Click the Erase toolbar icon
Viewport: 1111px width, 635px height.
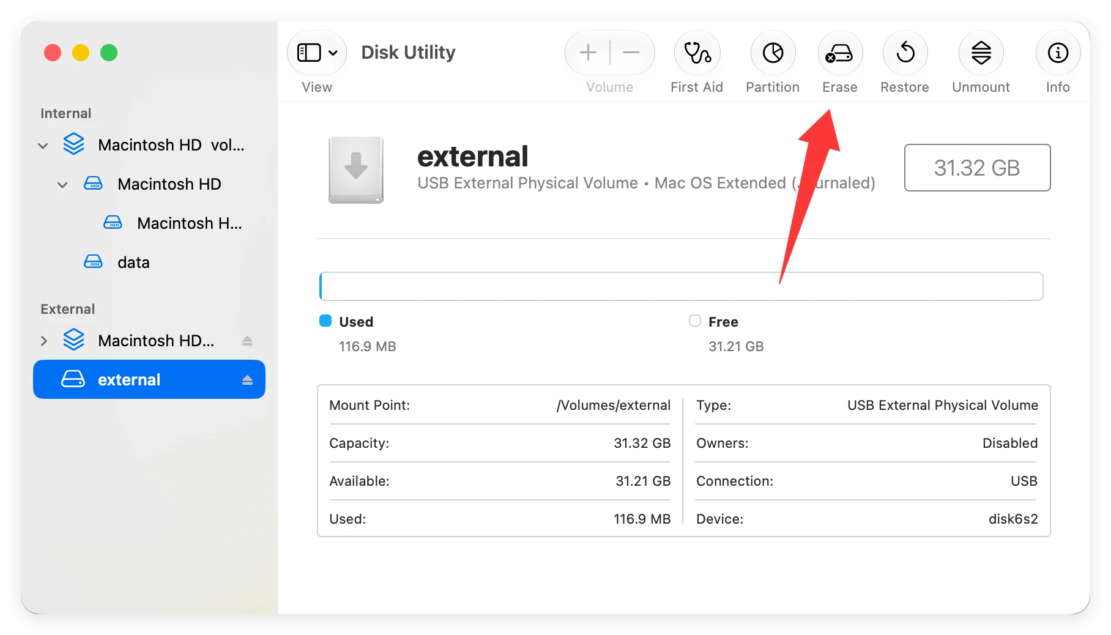[839, 53]
